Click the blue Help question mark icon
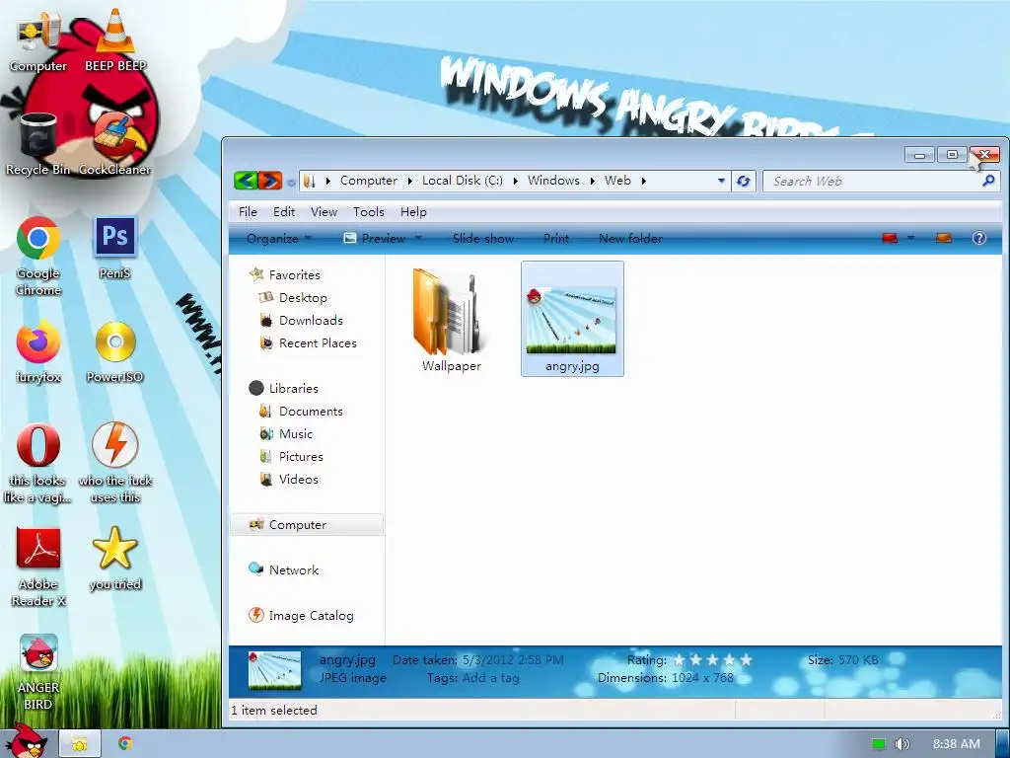Image resolution: width=1010 pixels, height=758 pixels. (x=979, y=239)
